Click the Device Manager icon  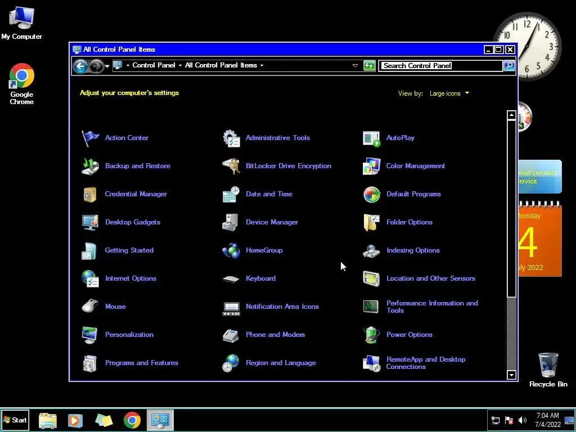(231, 222)
